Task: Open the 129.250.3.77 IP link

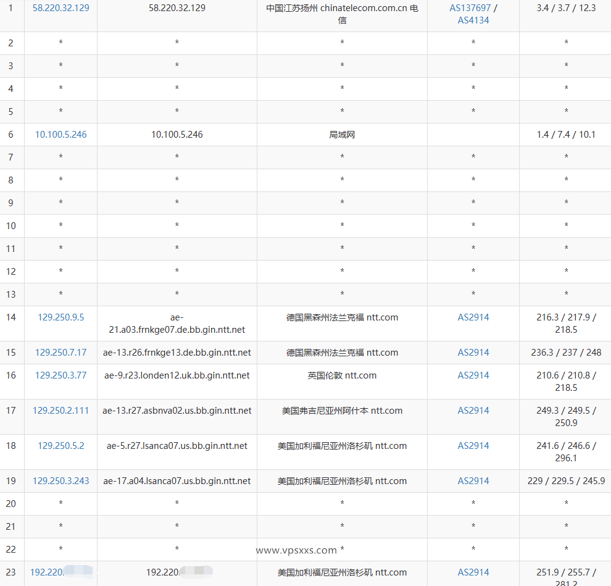Action: pos(60,375)
